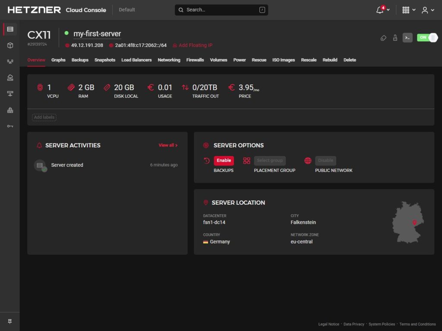Open the SSH keys icon in the sidebar
Image resolution: width=442 pixels, height=331 pixels.
pos(10,126)
